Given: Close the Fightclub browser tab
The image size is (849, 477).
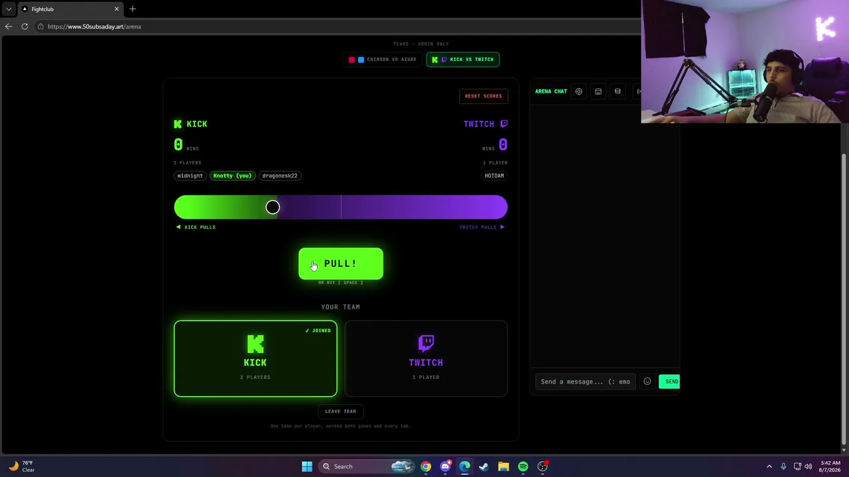Looking at the screenshot, I should (117, 9).
